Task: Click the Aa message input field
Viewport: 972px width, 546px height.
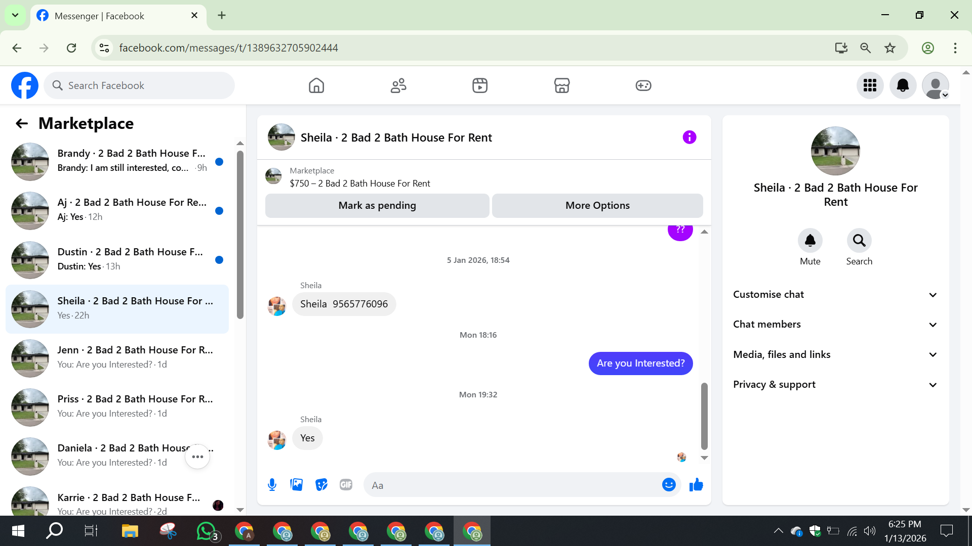Action: coord(511,485)
